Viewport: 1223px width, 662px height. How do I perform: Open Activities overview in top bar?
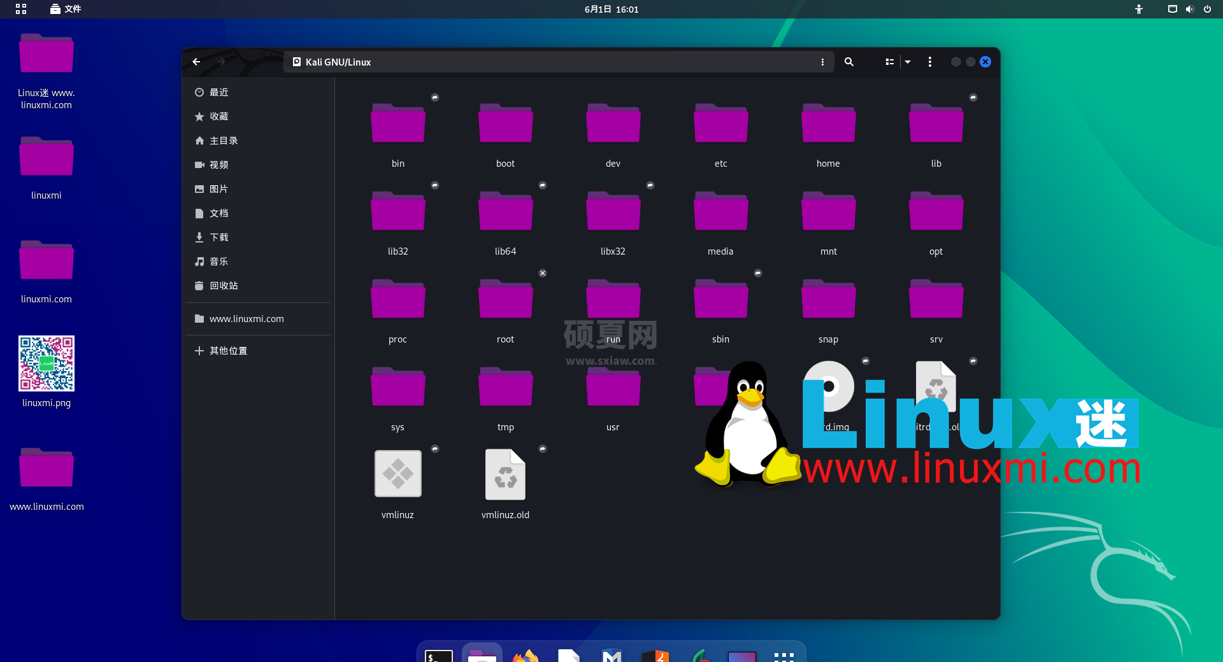click(21, 9)
